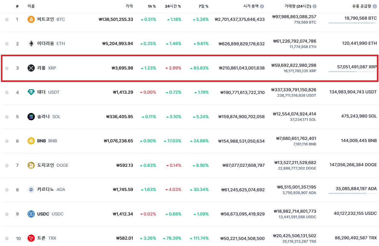Click Bitcoin circulating supply progress bar
This screenshot has height=246, width=379.
coord(353,23)
